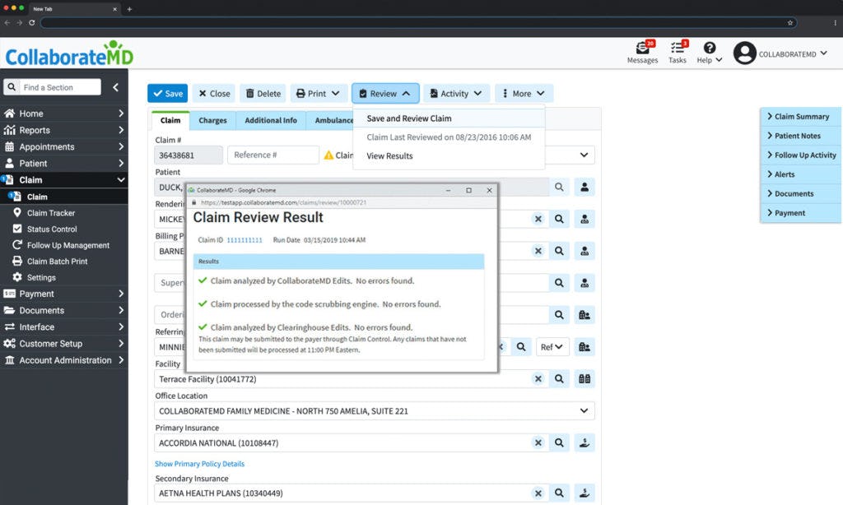
Task: Switch to the Charges tab
Action: 212,120
